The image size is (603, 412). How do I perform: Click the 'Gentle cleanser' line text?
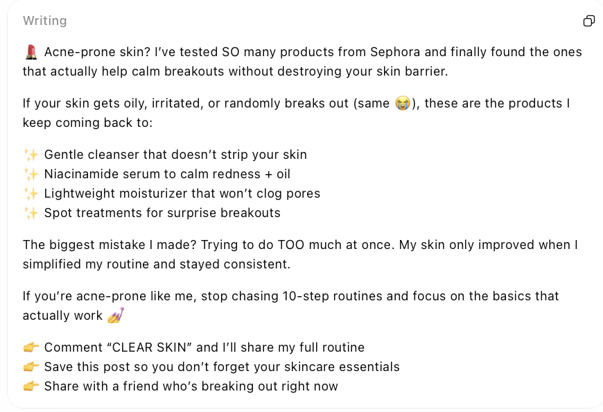[175, 155]
